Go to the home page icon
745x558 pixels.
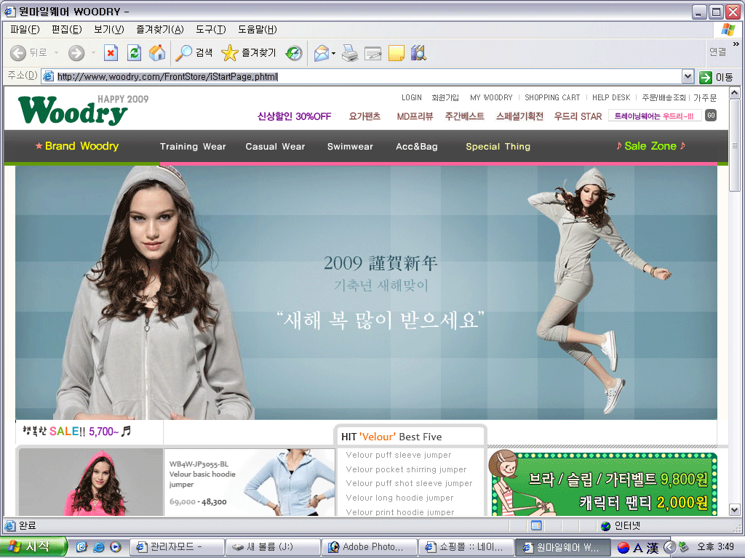pos(157,52)
